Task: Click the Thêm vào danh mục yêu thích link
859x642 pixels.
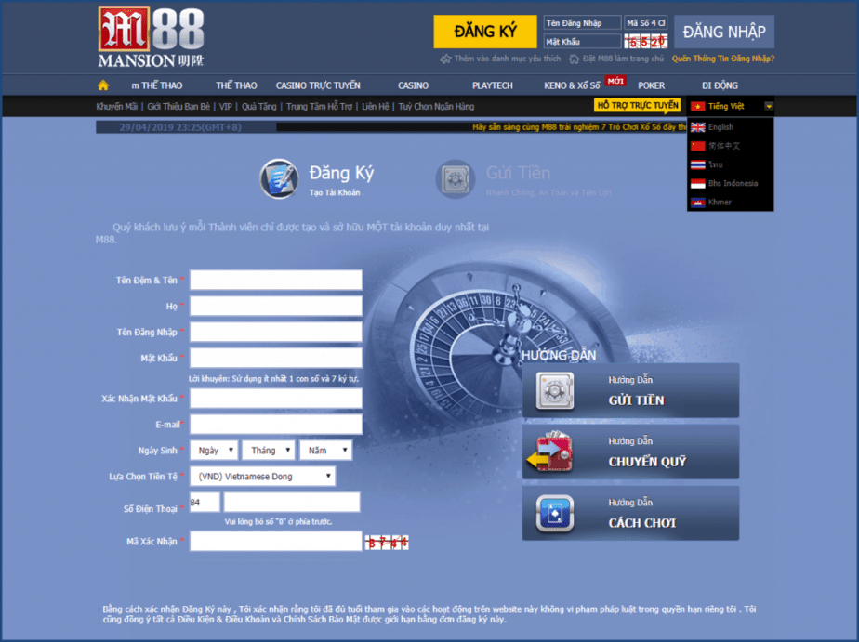Action: pos(508,59)
